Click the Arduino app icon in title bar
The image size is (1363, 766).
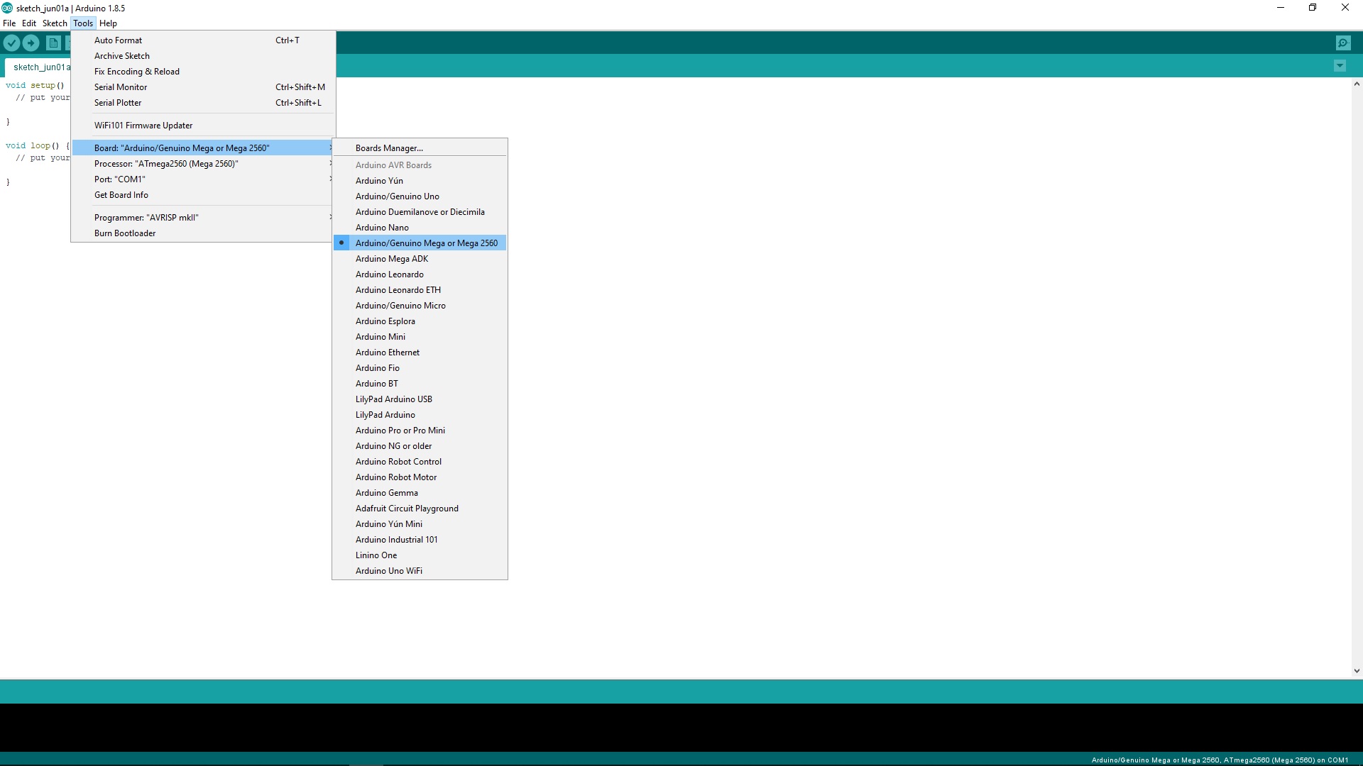7,8
